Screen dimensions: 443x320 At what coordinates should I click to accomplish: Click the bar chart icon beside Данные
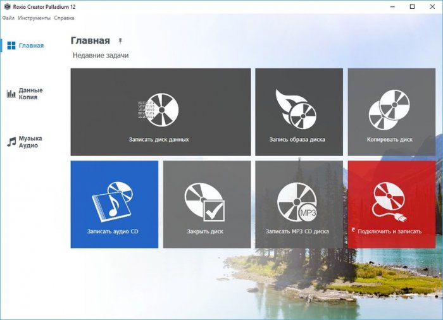[x=11, y=94]
